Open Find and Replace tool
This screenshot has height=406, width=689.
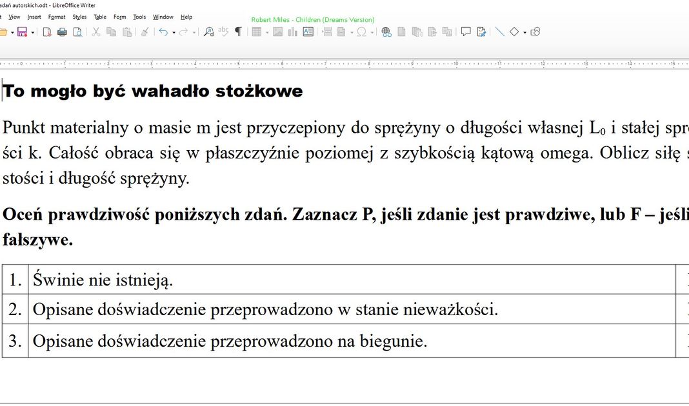(x=208, y=32)
